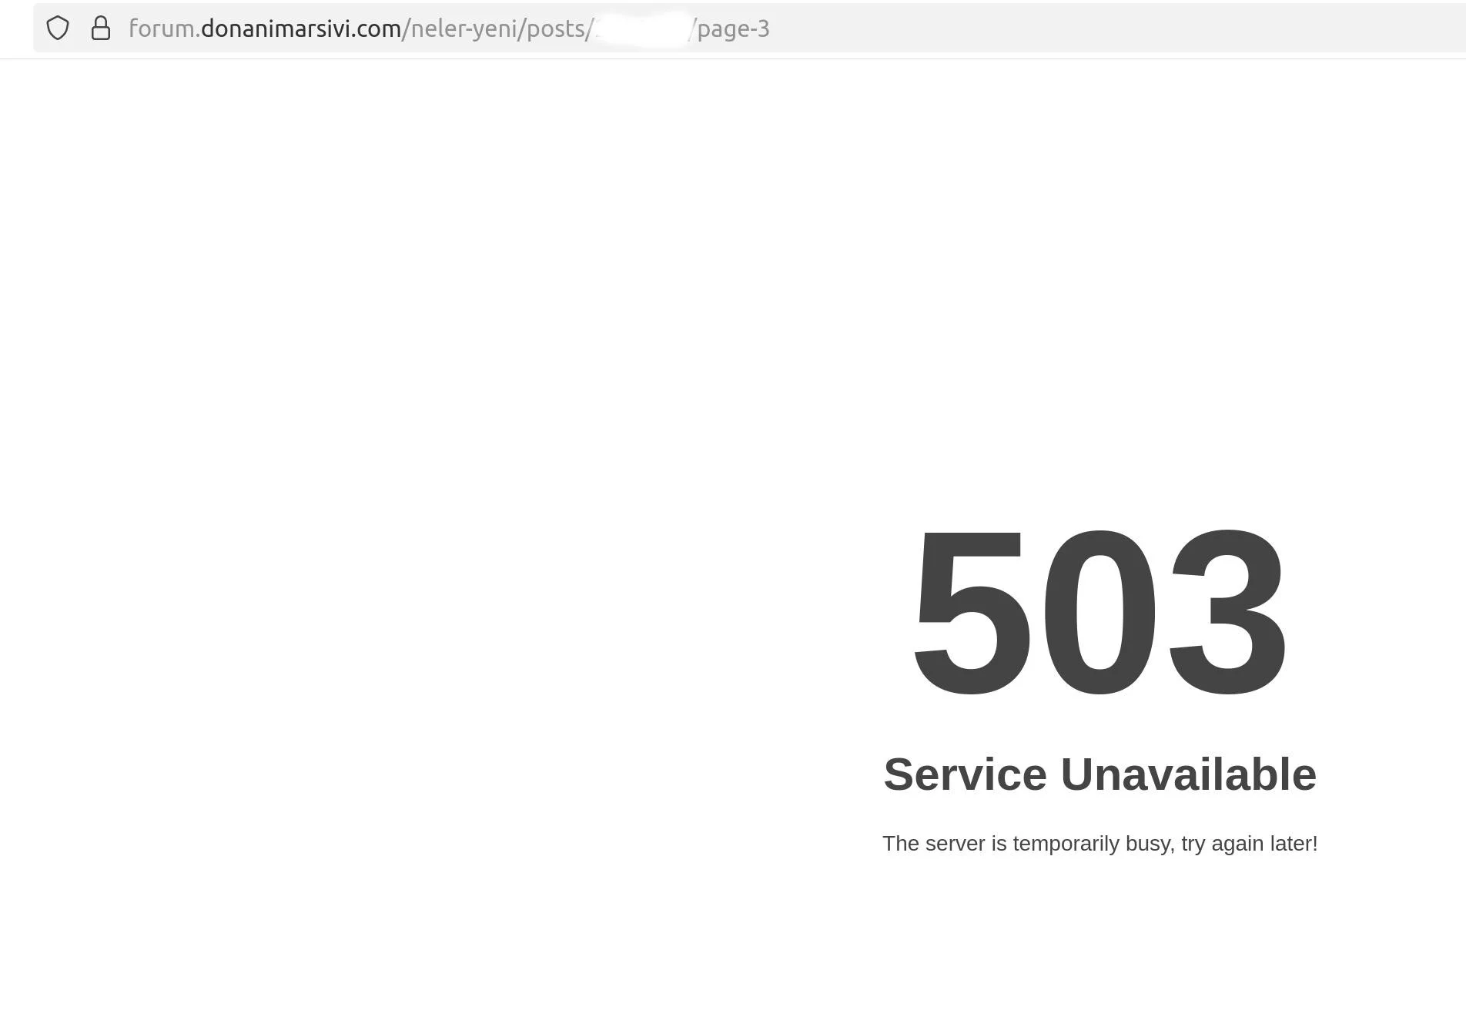
Task: Click the 'try again later!' phrase
Action: [x=1249, y=843]
